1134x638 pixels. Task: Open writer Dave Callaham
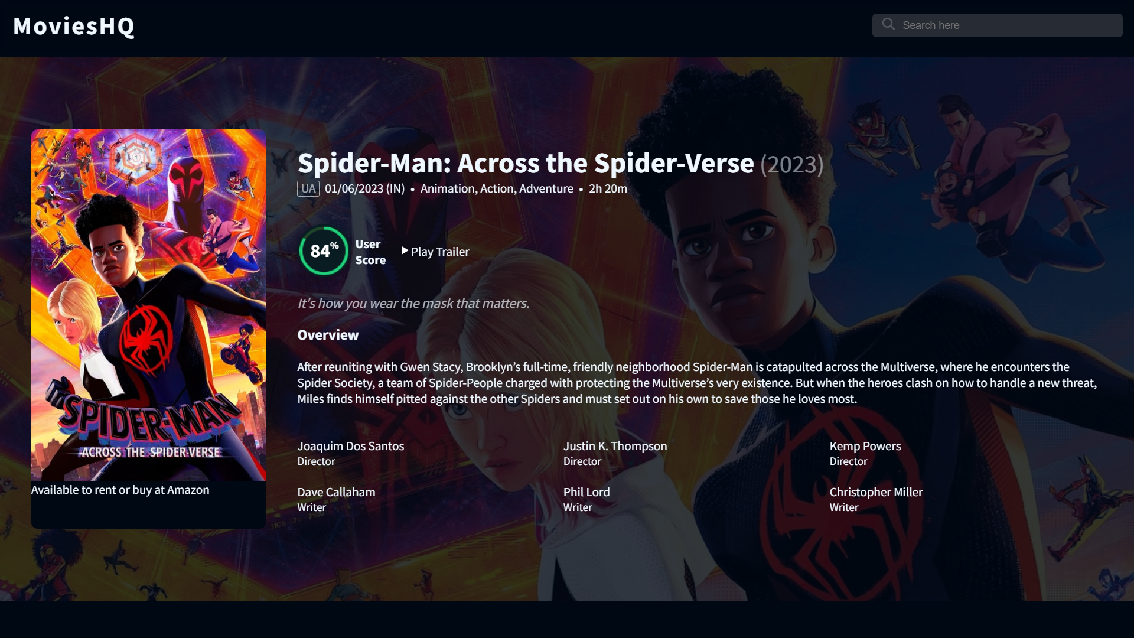coord(336,492)
